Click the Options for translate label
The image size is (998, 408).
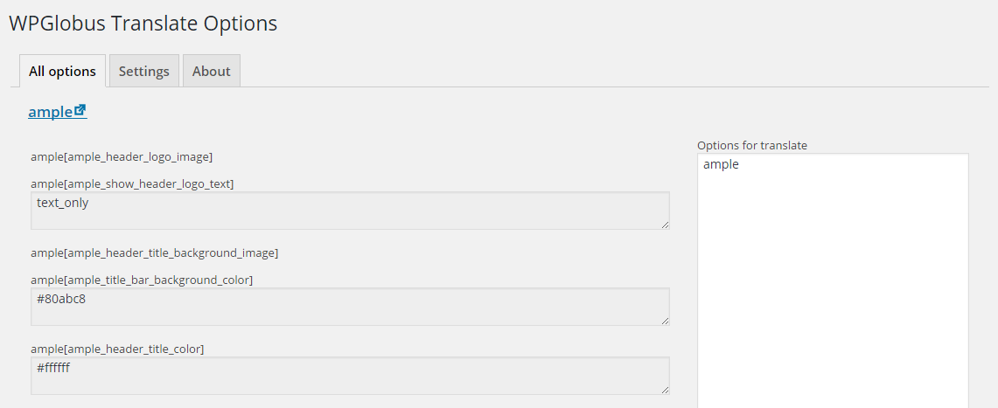pos(751,145)
